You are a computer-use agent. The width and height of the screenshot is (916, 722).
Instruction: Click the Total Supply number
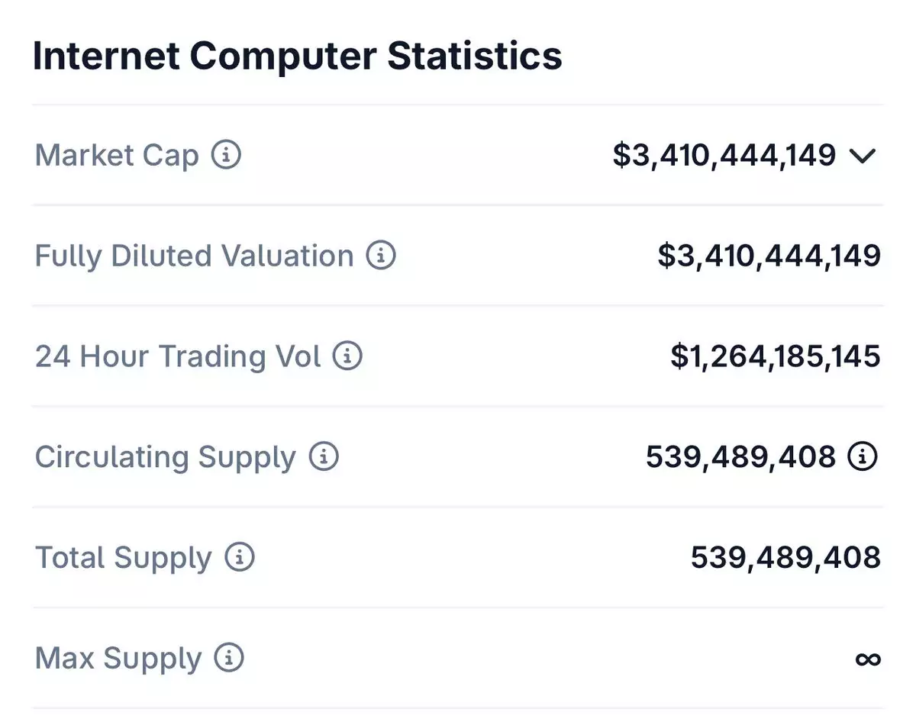pyautogui.click(x=785, y=557)
